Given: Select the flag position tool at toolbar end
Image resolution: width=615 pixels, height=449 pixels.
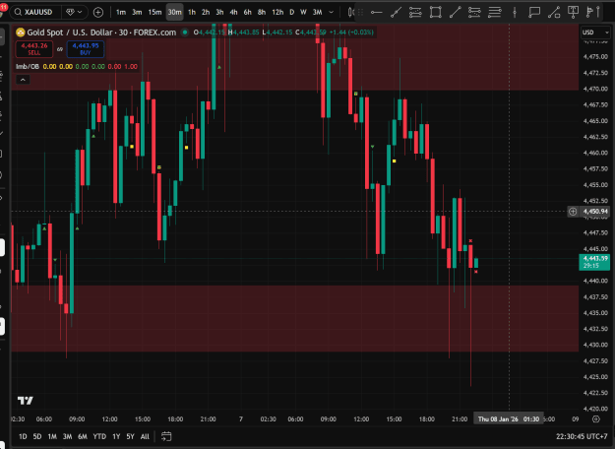Looking at the screenshot, I should pyautogui.click(x=593, y=12).
